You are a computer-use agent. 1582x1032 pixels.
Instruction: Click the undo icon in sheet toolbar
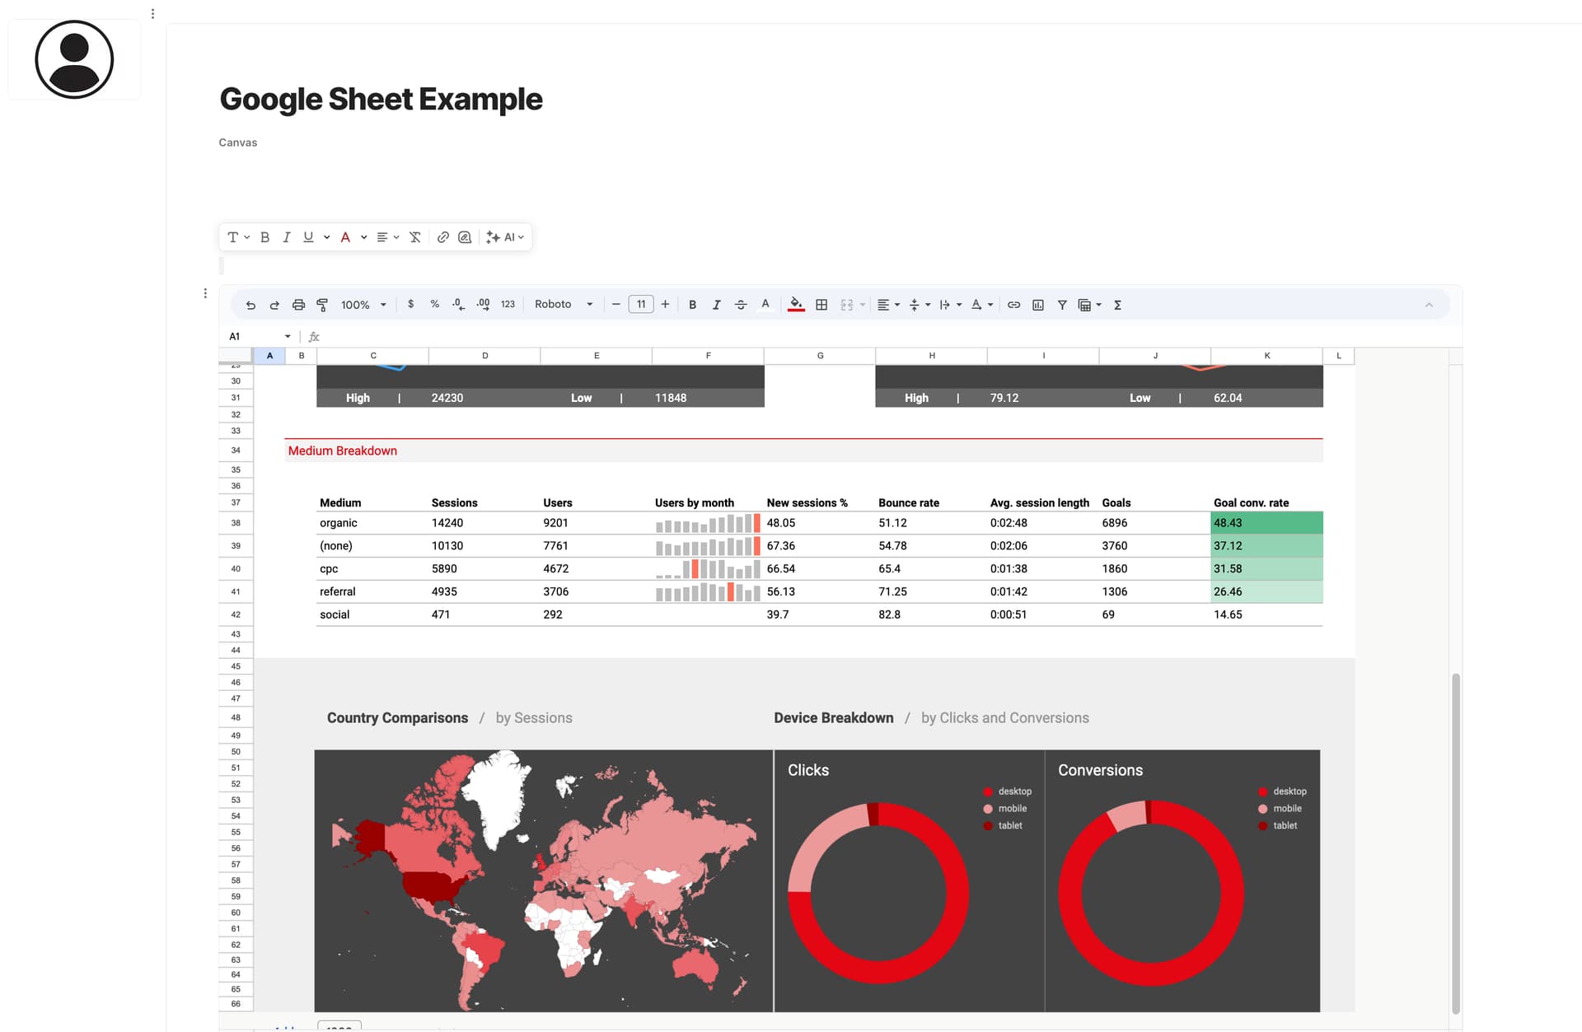250,305
